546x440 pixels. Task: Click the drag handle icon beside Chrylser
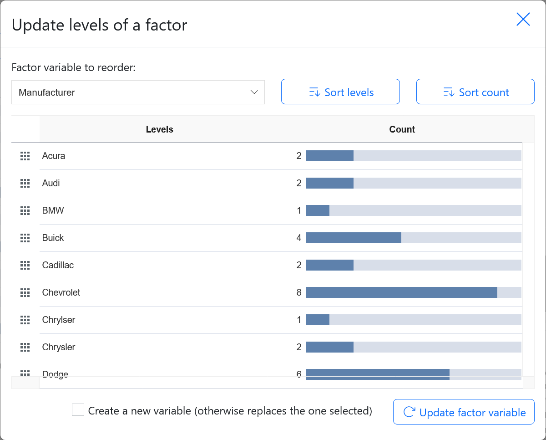click(25, 320)
